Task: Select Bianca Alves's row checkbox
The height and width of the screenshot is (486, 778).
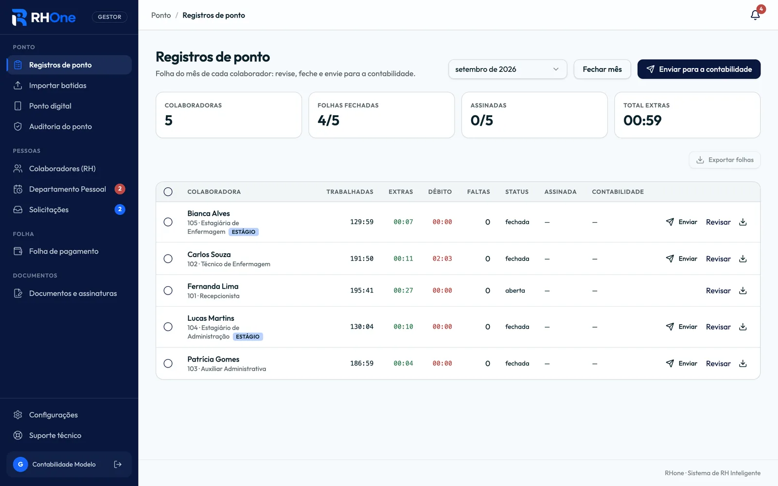Action: point(168,222)
